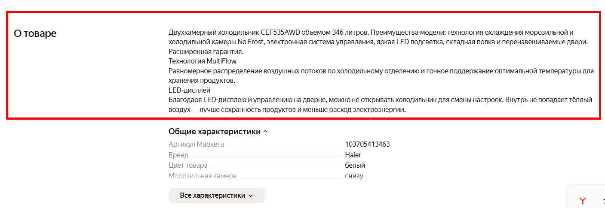Click the Артикул Маркета label
Viewport: 605px width, 208px height.
pos(196,144)
